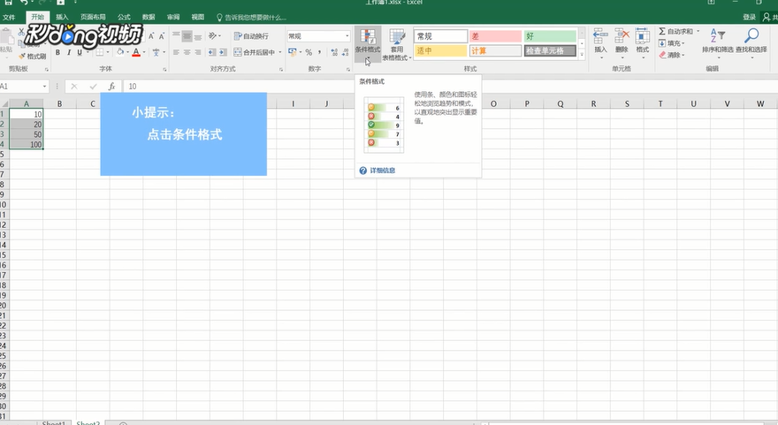Click the fill color bucket icon
Screen dimensions: 778x425
[120, 52]
